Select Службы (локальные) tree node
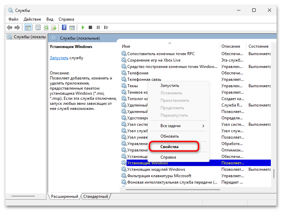The image size is (282, 211). pyautogui.click(x=27, y=37)
